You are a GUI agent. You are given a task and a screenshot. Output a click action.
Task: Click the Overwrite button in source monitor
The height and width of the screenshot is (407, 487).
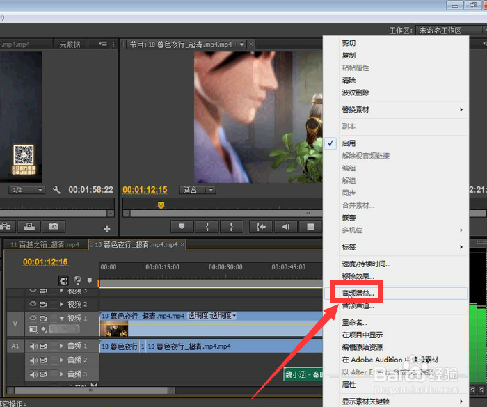click(x=29, y=227)
